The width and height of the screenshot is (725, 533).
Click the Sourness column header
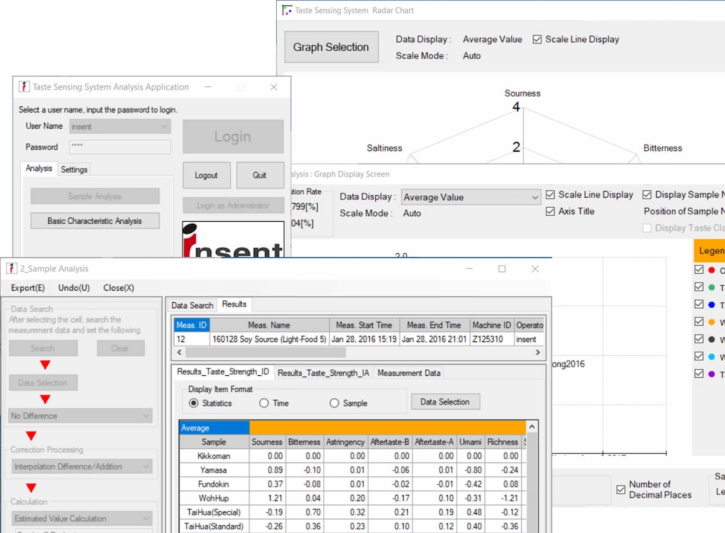point(267,442)
